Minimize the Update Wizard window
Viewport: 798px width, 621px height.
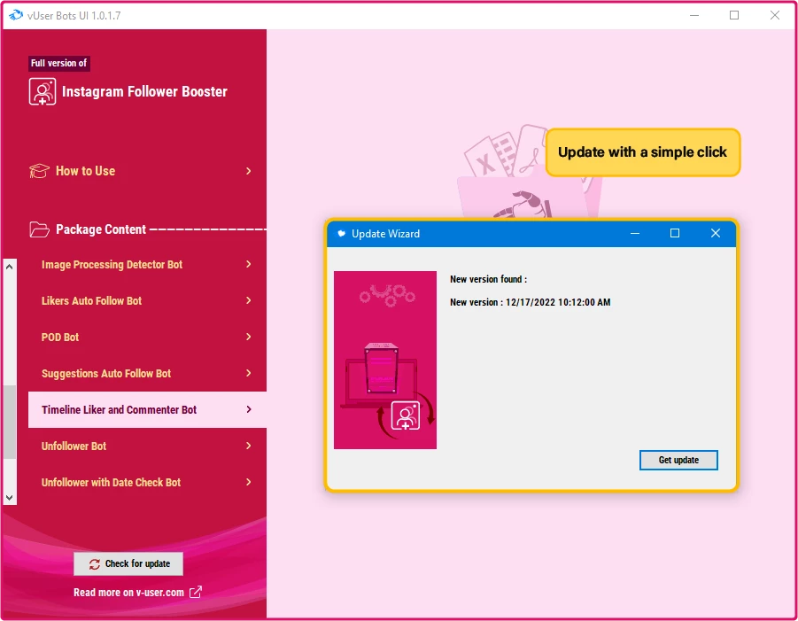[x=635, y=233]
